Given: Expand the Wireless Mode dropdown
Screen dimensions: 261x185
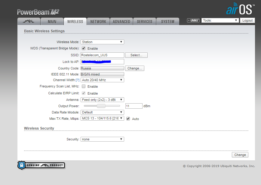Looking at the screenshot, I should tap(102, 42).
